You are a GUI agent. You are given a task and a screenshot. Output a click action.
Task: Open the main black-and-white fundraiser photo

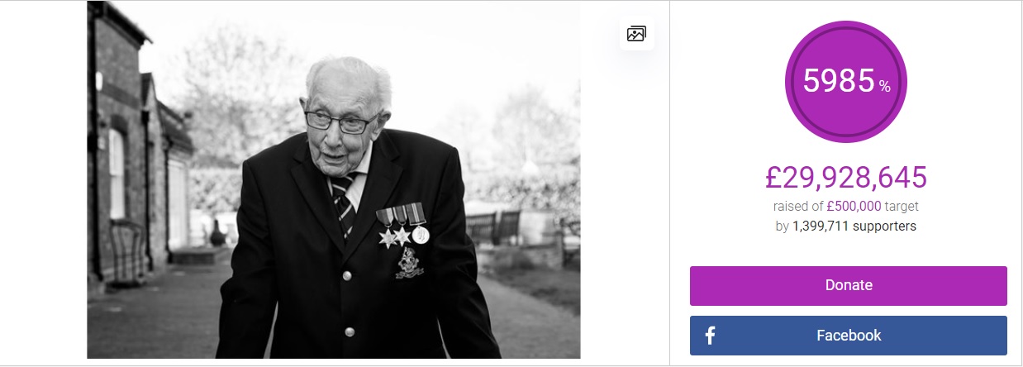334,179
